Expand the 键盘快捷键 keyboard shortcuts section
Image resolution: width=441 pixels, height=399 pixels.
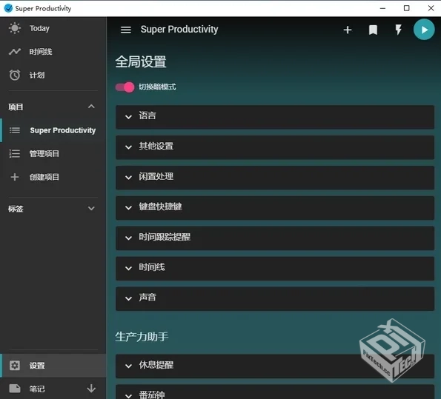(275, 208)
